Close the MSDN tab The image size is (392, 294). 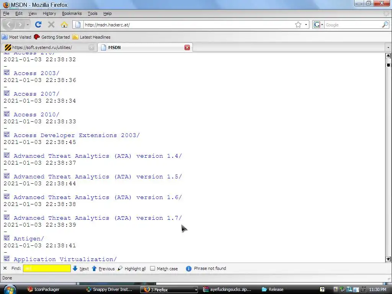click(187, 47)
